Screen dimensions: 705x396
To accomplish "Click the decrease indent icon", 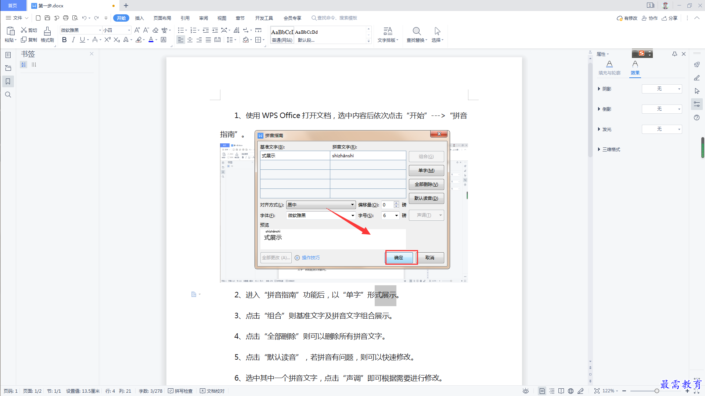I will (206, 30).
